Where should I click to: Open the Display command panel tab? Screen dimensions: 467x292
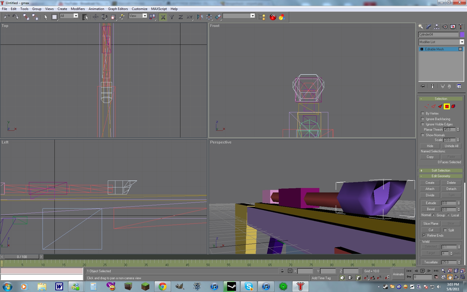pos(453,27)
